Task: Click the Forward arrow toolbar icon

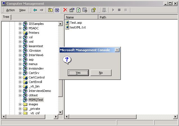Action: (x=42, y=10)
